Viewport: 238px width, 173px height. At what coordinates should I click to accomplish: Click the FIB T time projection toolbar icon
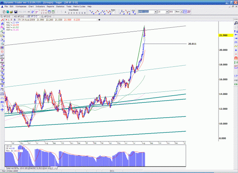coord(133,12)
